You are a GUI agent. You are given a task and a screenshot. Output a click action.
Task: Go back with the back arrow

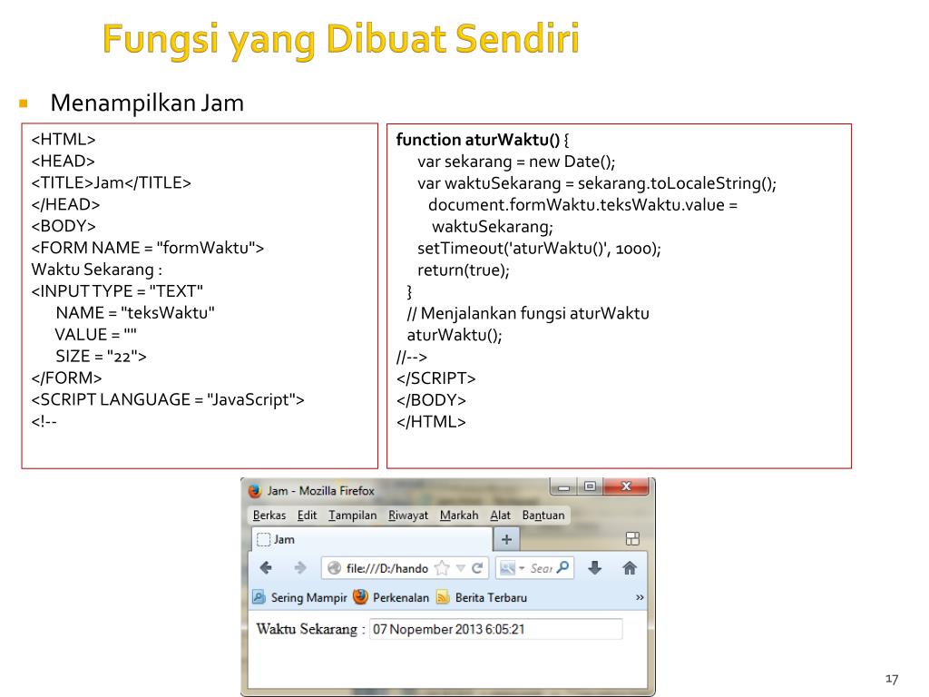click(266, 568)
